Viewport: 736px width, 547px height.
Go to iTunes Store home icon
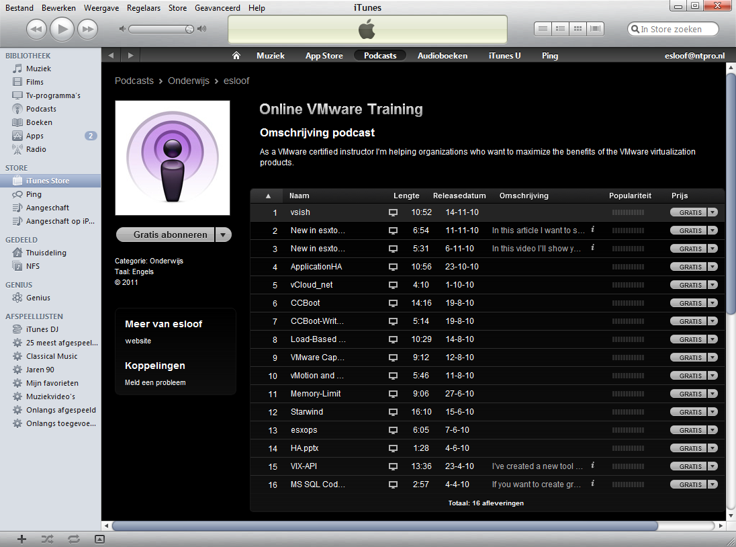point(236,55)
